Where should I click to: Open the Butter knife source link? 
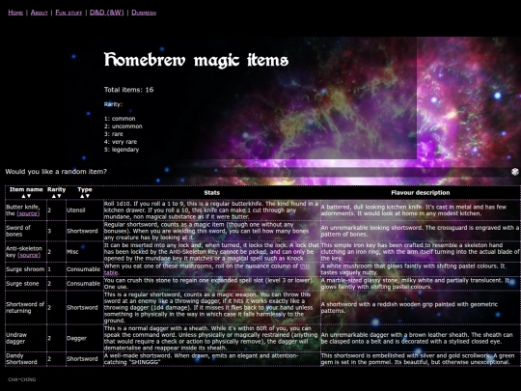[28, 213]
